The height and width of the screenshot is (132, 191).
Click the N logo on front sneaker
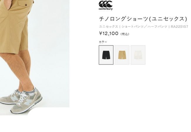(29, 101)
